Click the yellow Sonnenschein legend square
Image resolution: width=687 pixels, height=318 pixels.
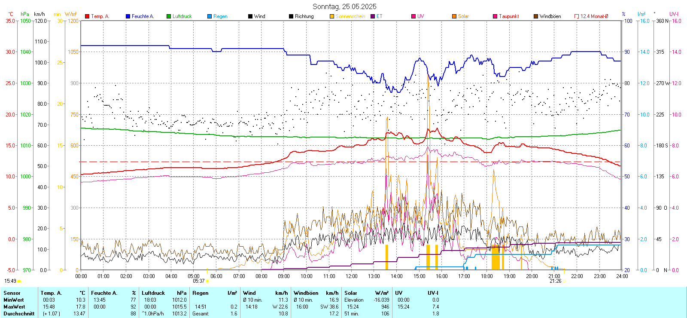[332, 16]
